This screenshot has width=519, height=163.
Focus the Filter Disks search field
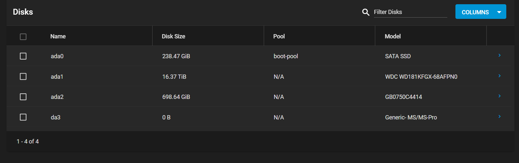click(410, 12)
